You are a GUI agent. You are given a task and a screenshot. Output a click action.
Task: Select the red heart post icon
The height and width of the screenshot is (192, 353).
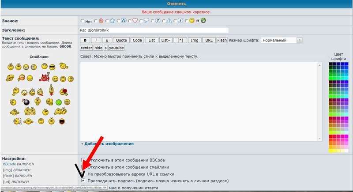coord(135,21)
